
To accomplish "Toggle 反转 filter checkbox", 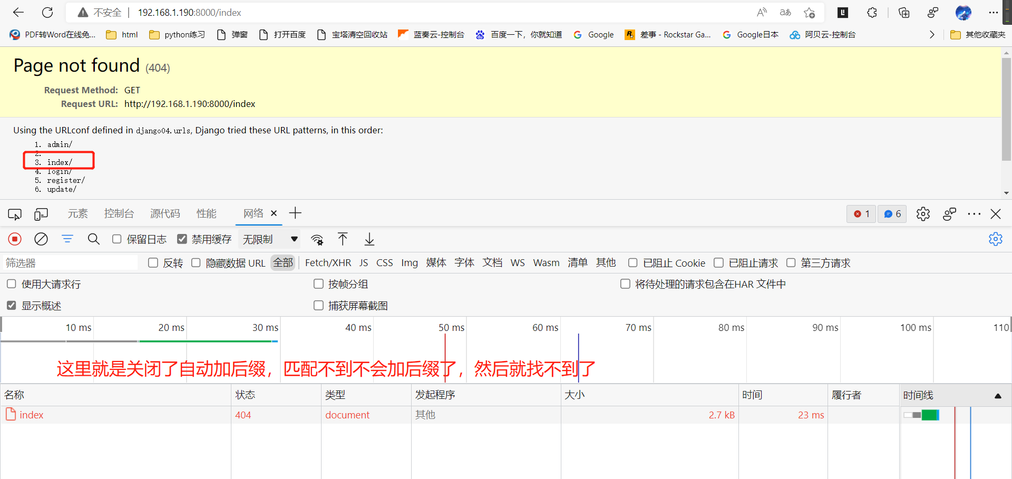I will coord(153,263).
